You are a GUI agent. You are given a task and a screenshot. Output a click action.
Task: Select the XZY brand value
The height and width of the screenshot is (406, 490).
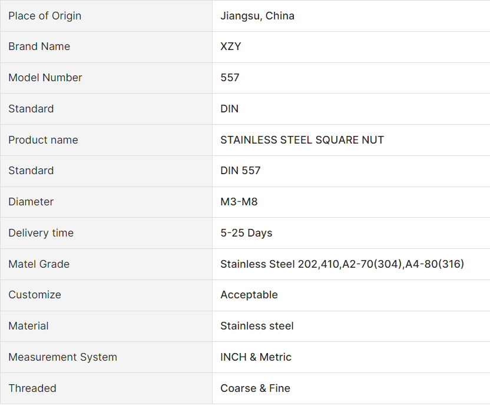230,46
